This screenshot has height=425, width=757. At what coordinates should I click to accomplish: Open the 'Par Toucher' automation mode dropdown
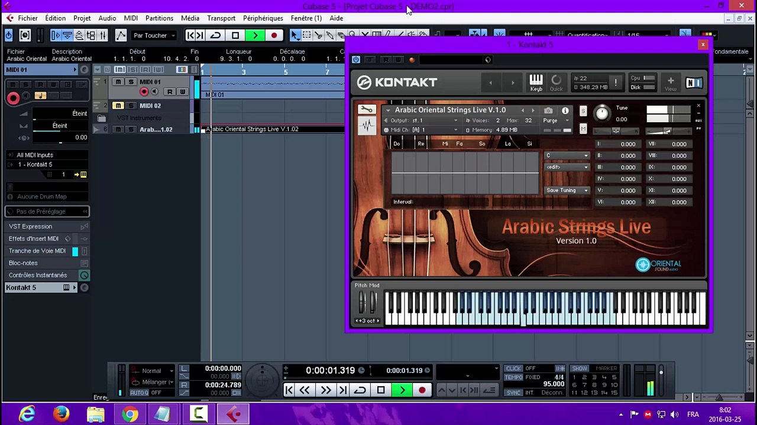(154, 35)
